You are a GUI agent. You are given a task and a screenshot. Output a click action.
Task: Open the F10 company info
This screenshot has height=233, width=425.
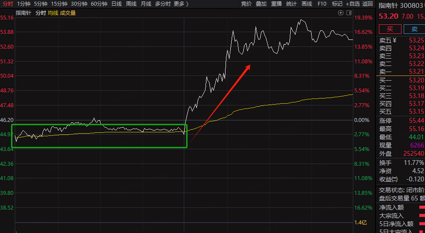click(x=322, y=4)
